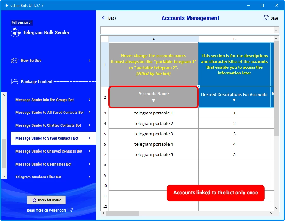Click cell 'telegram portable 5'
This screenshot has height=221, width=285.
tap(154, 155)
